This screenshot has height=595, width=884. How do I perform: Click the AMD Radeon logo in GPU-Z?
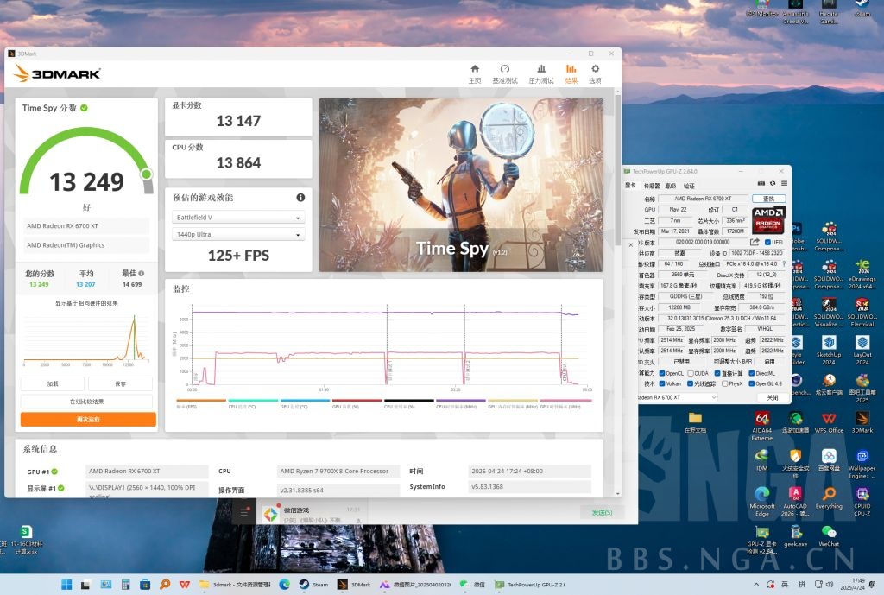pyautogui.click(x=768, y=220)
